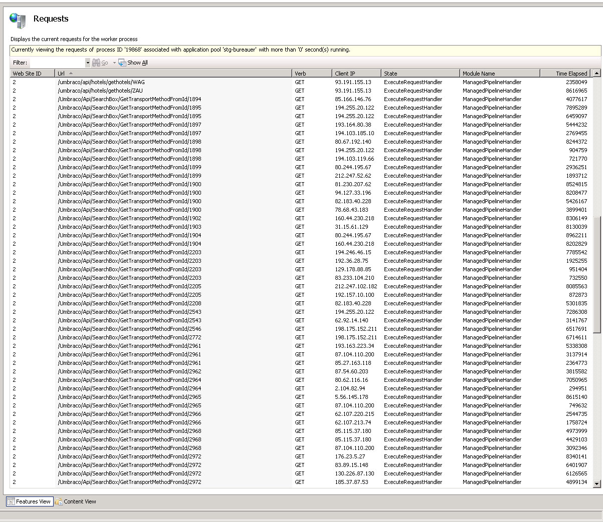Click client IP 62.92.14.140

click(351, 320)
